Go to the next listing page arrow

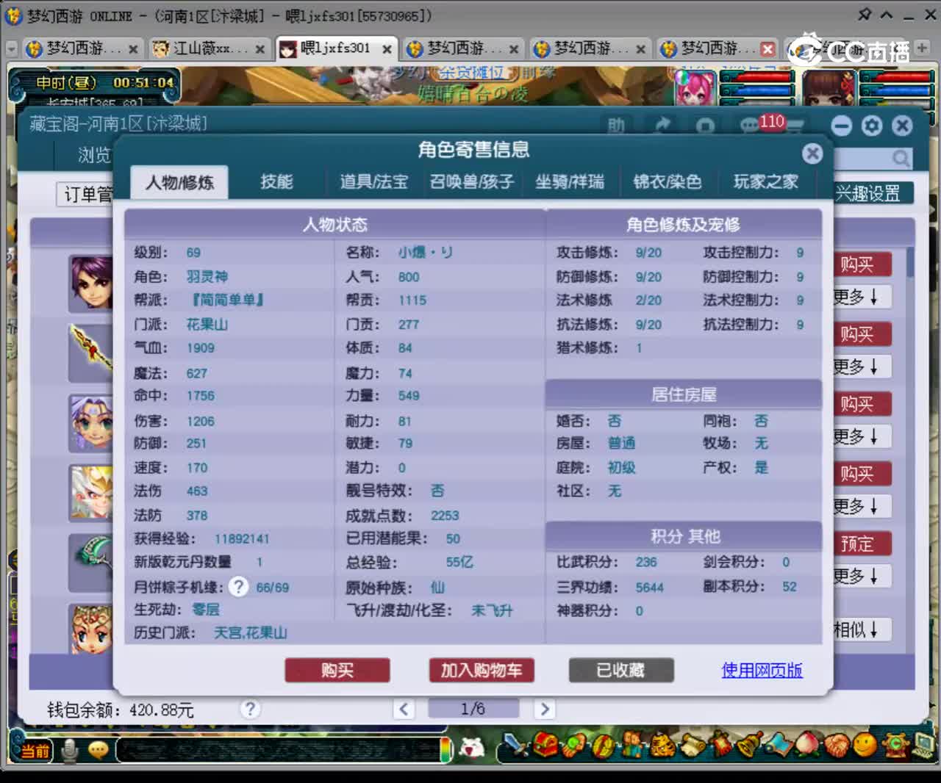click(545, 709)
